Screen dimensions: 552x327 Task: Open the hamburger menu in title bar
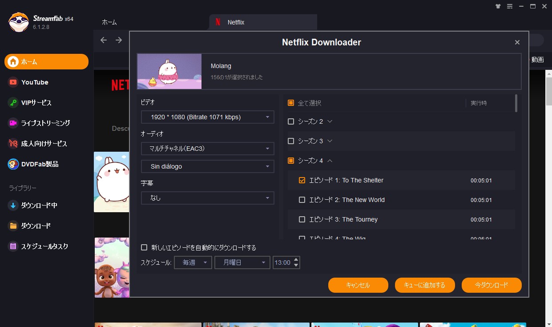pos(510,6)
